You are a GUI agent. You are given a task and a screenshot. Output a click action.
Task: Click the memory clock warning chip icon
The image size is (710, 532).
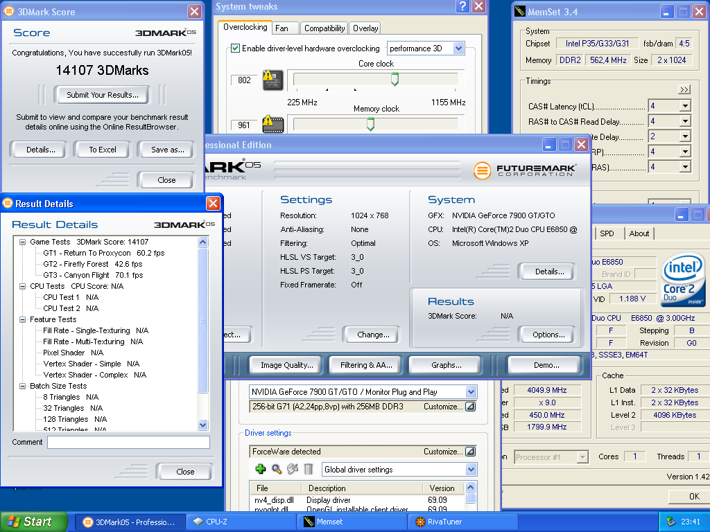[272, 123]
